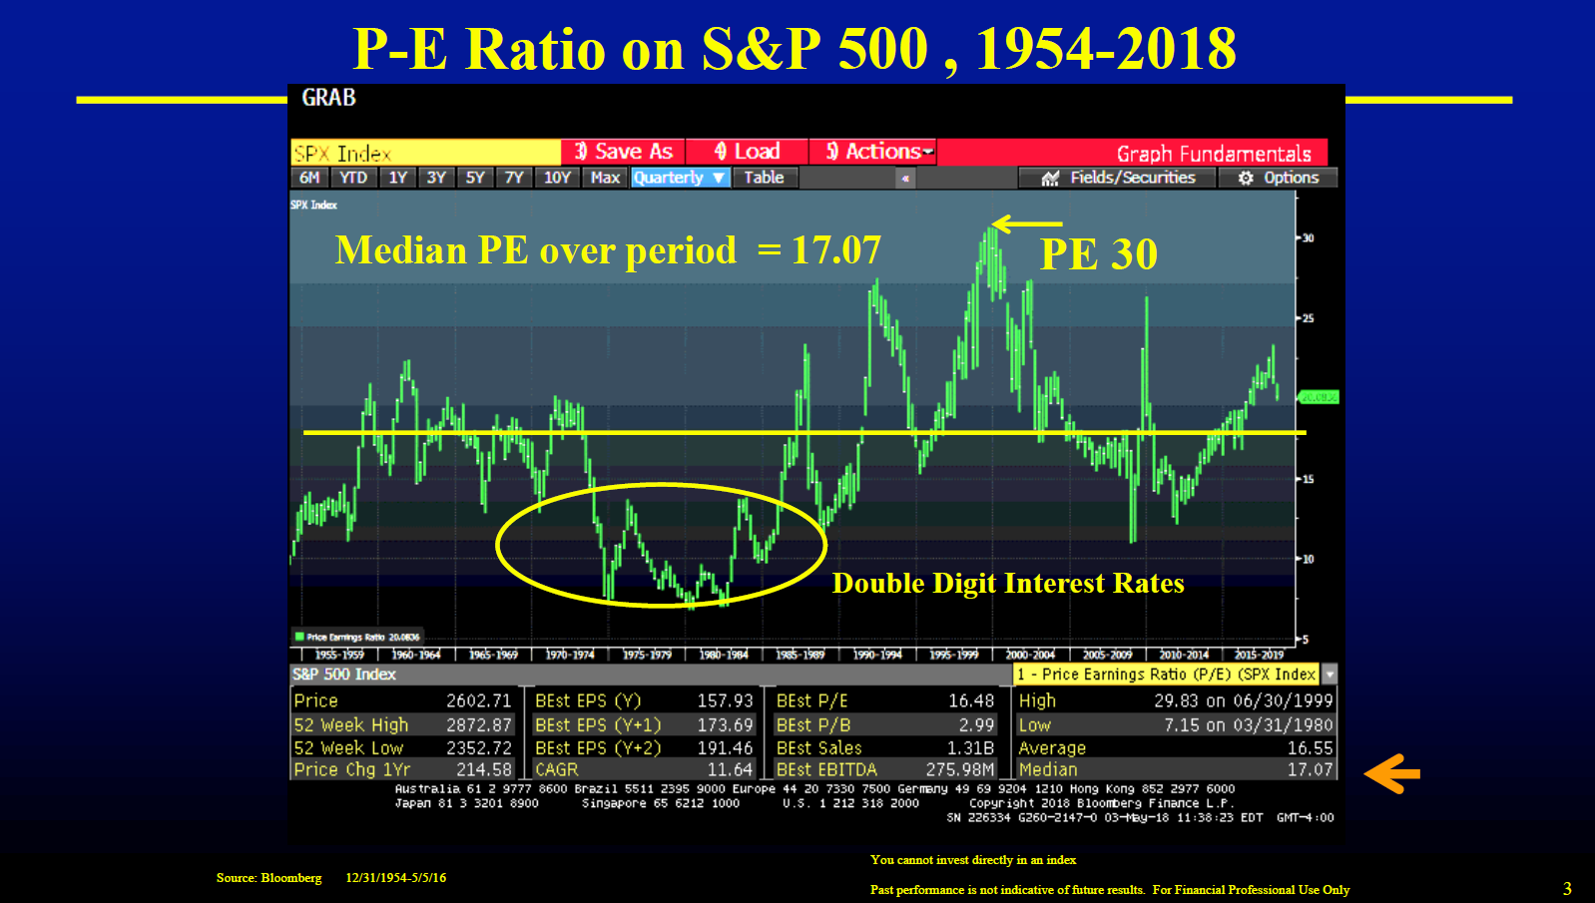Viewport: 1595px width, 903px height.
Task: Click the 2005-2009 axis label
Action: click(x=1108, y=655)
